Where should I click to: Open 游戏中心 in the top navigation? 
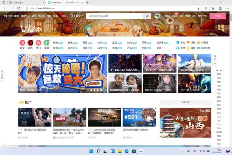(25, 16)
